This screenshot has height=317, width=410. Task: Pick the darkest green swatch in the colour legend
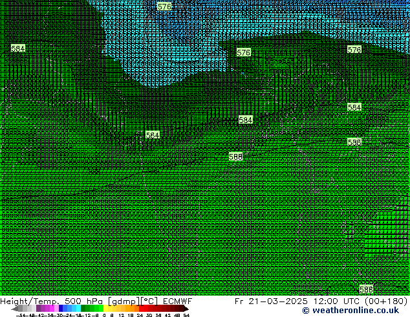pyautogui.click(x=83, y=308)
